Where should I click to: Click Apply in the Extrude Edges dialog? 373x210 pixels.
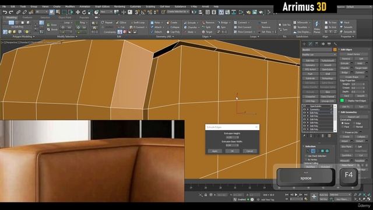coord(214,151)
